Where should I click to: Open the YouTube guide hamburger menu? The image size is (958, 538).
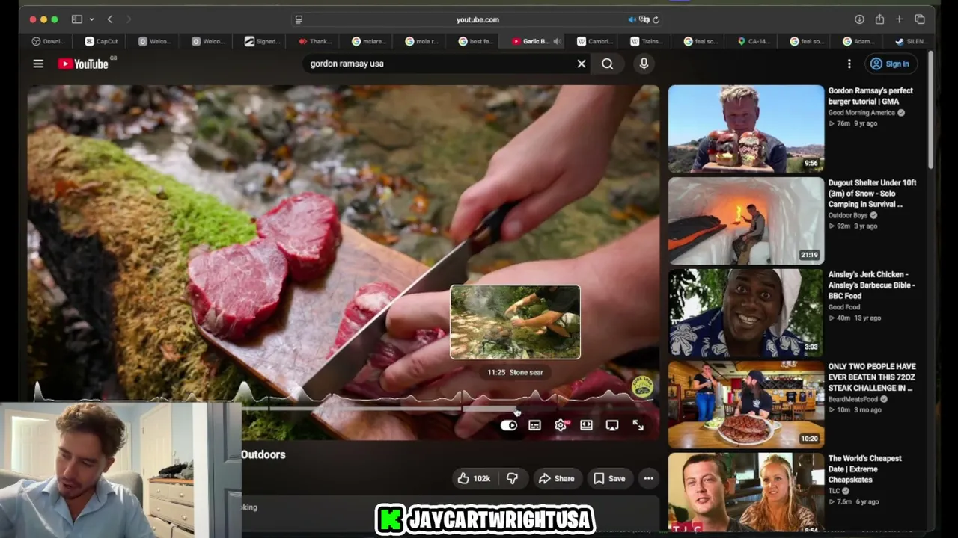(38, 64)
